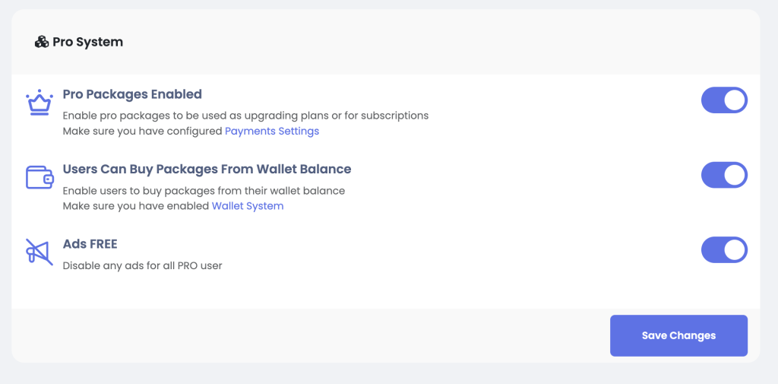Click the wallet icon
This screenshot has width=778, height=384.
(x=40, y=177)
